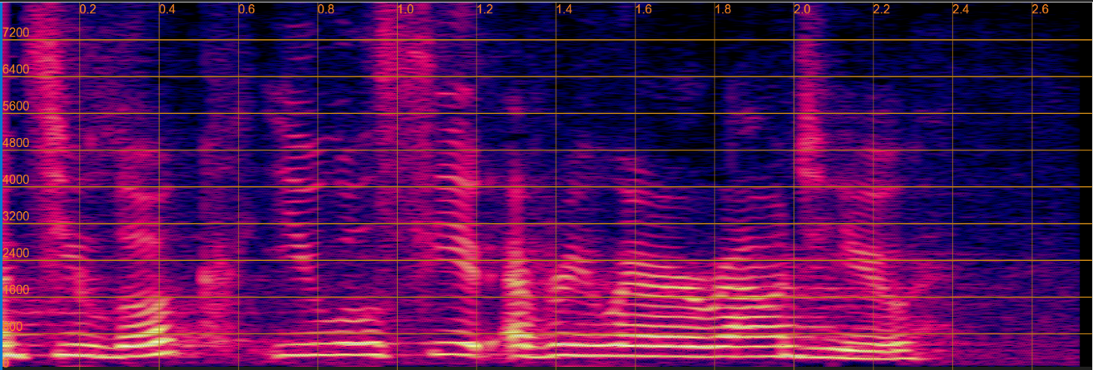Jump to the 0.8 second marker
This screenshot has height=370, width=1093.
pyautogui.click(x=326, y=9)
